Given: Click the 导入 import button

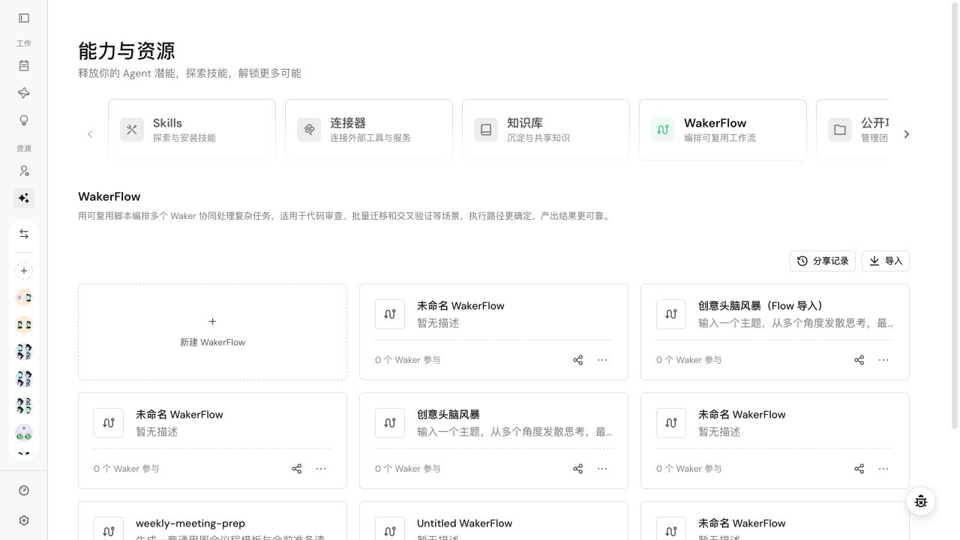Looking at the screenshot, I should point(886,261).
